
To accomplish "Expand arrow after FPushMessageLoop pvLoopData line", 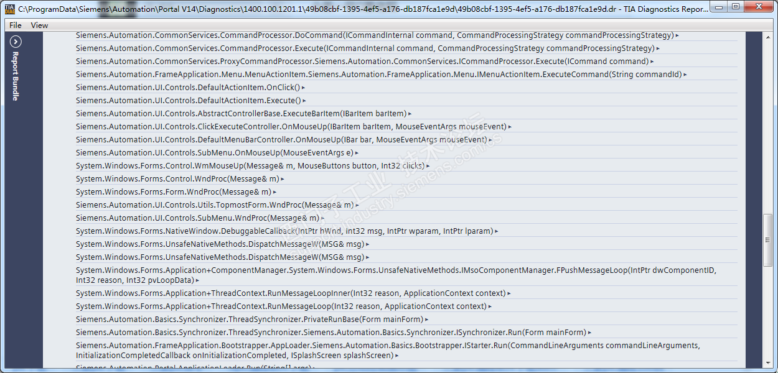I will [x=197, y=281].
